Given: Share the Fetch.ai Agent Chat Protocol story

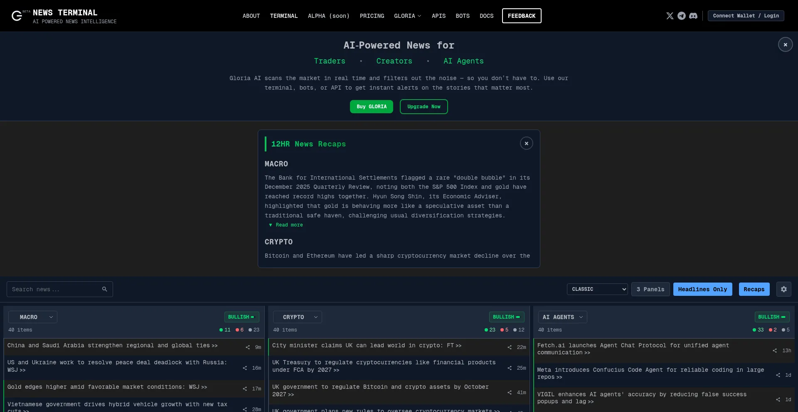Looking at the screenshot, I should pos(775,351).
